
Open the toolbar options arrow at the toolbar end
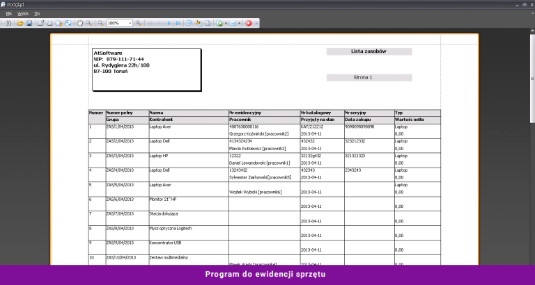(x=256, y=23)
